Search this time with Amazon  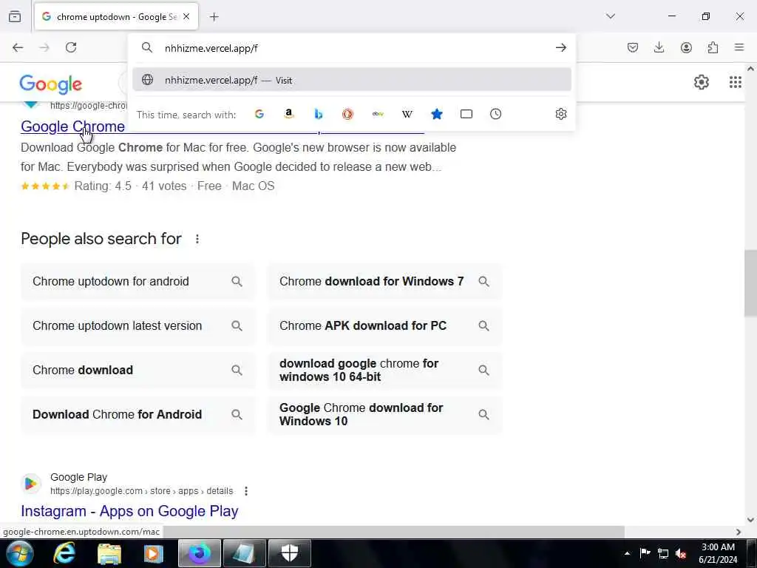[289, 114]
